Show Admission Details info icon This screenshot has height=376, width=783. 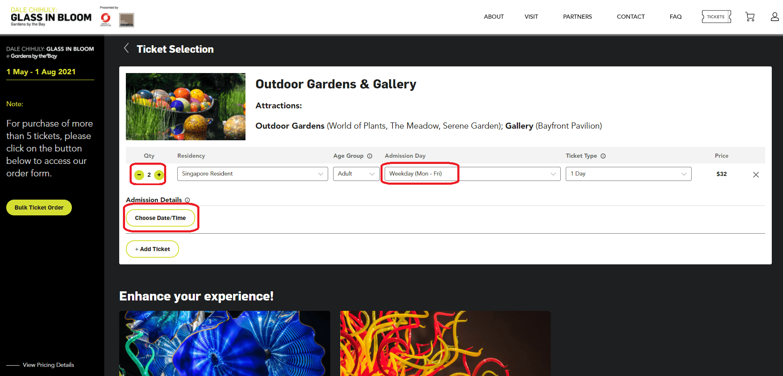[187, 200]
